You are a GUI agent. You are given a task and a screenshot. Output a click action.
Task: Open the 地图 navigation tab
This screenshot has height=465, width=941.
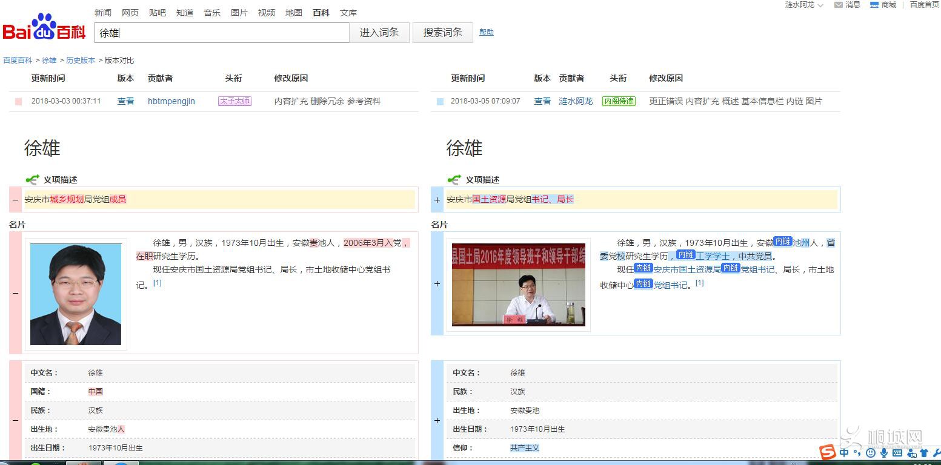pyautogui.click(x=294, y=13)
